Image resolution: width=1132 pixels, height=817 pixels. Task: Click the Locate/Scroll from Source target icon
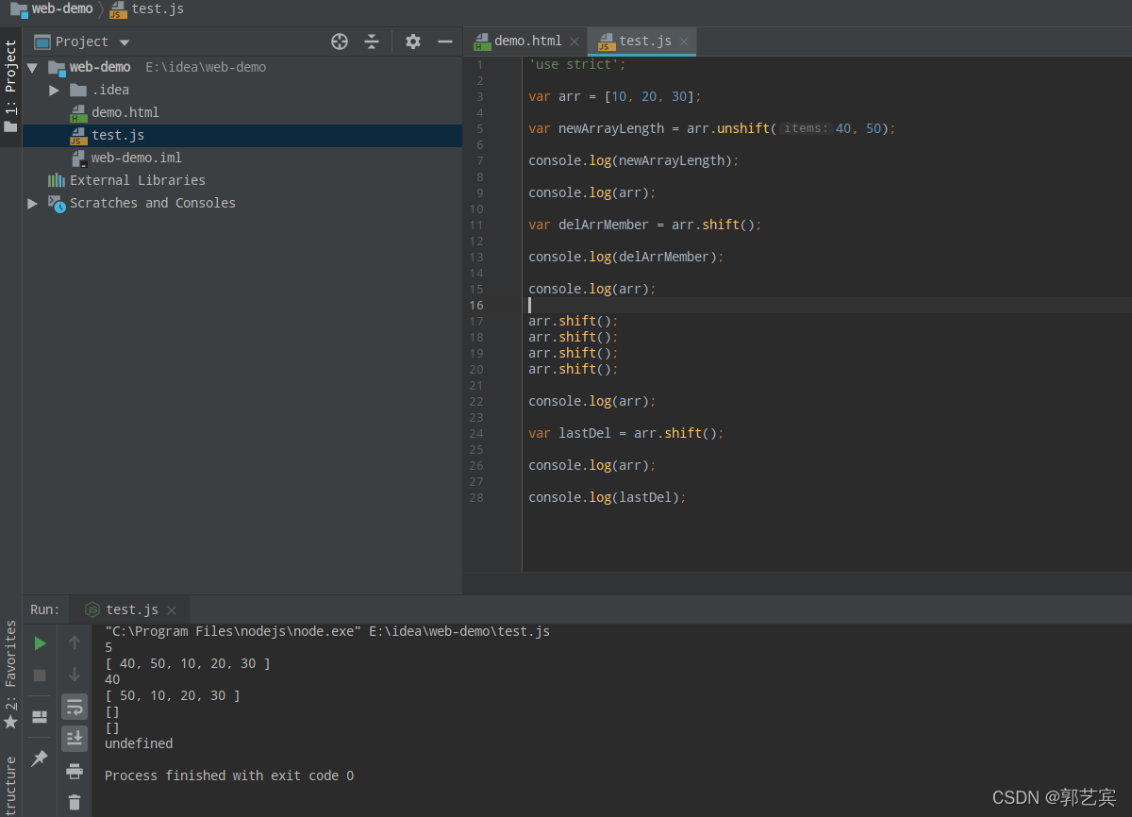pyautogui.click(x=340, y=42)
